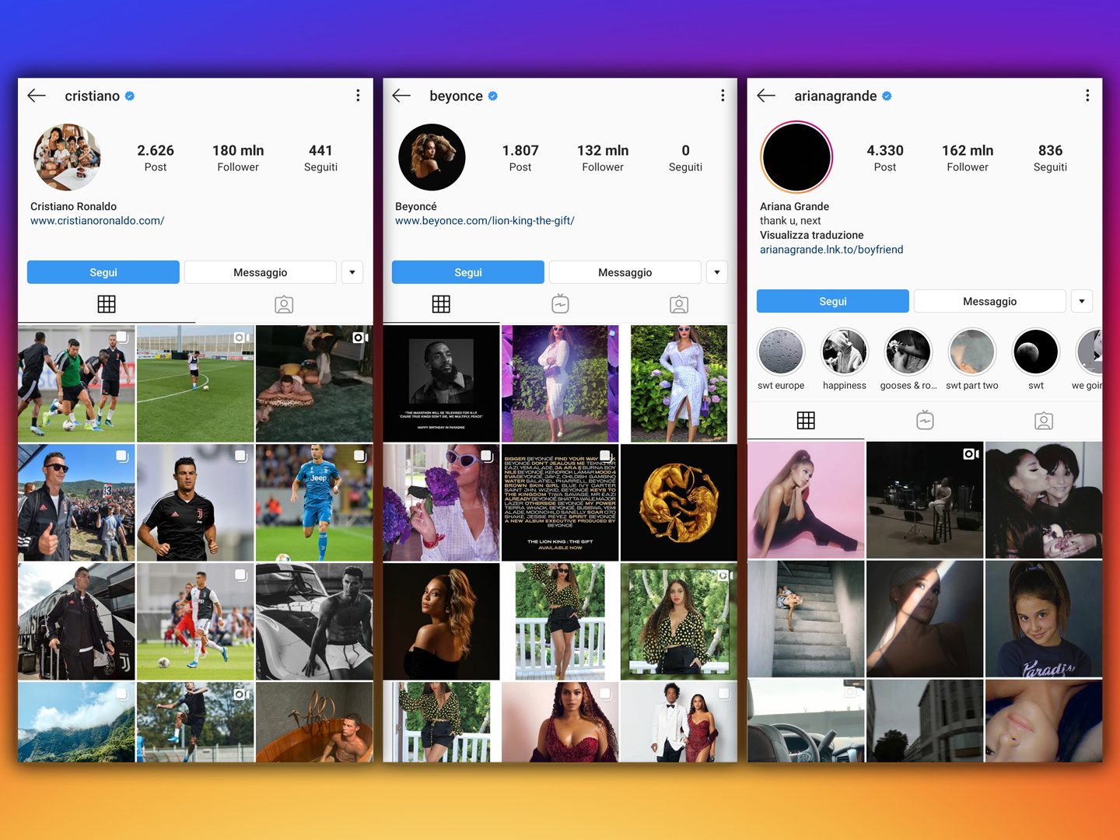
Task: Click beyonce verified badge
Action: [493, 96]
